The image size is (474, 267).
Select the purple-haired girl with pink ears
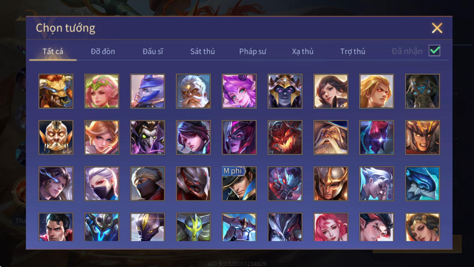point(239,91)
